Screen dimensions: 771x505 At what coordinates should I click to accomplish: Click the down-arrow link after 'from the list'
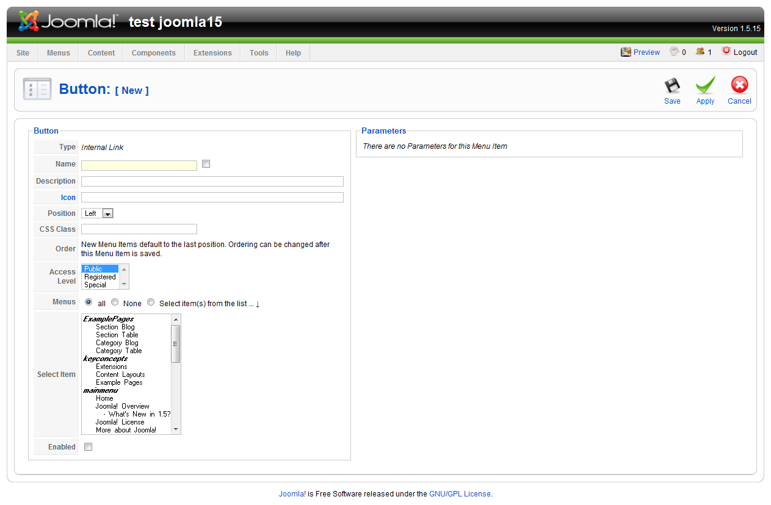[x=258, y=304]
